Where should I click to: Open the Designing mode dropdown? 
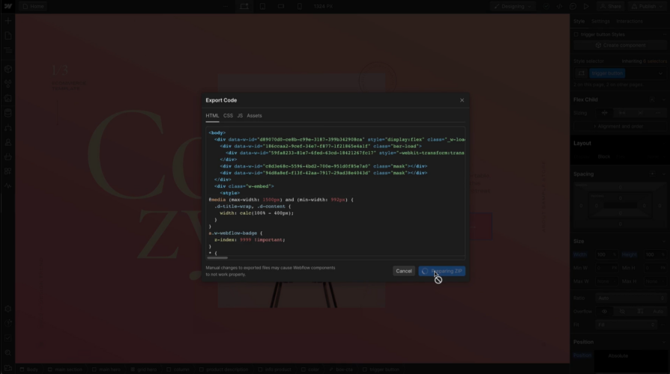pyautogui.click(x=513, y=7)
